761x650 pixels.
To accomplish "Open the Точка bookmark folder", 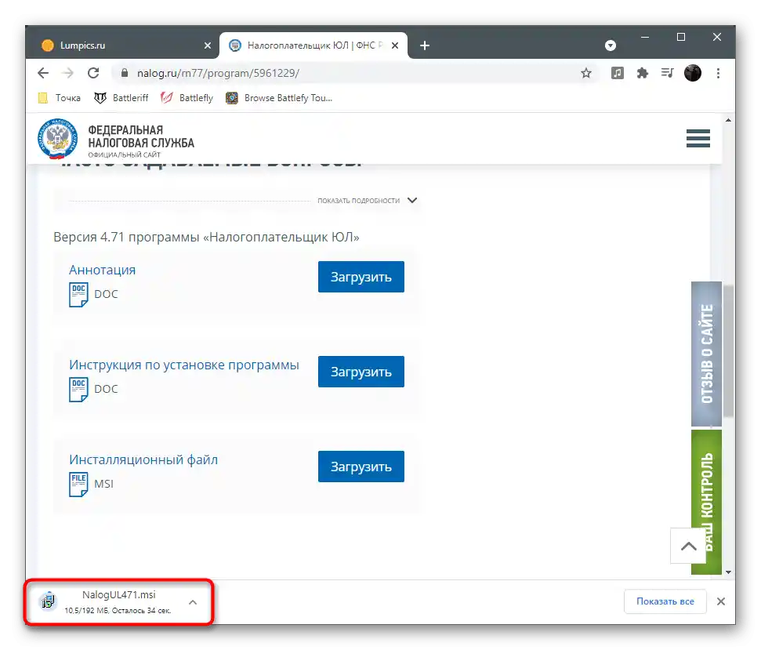I will pyautogui.click(x=60, y=98).
